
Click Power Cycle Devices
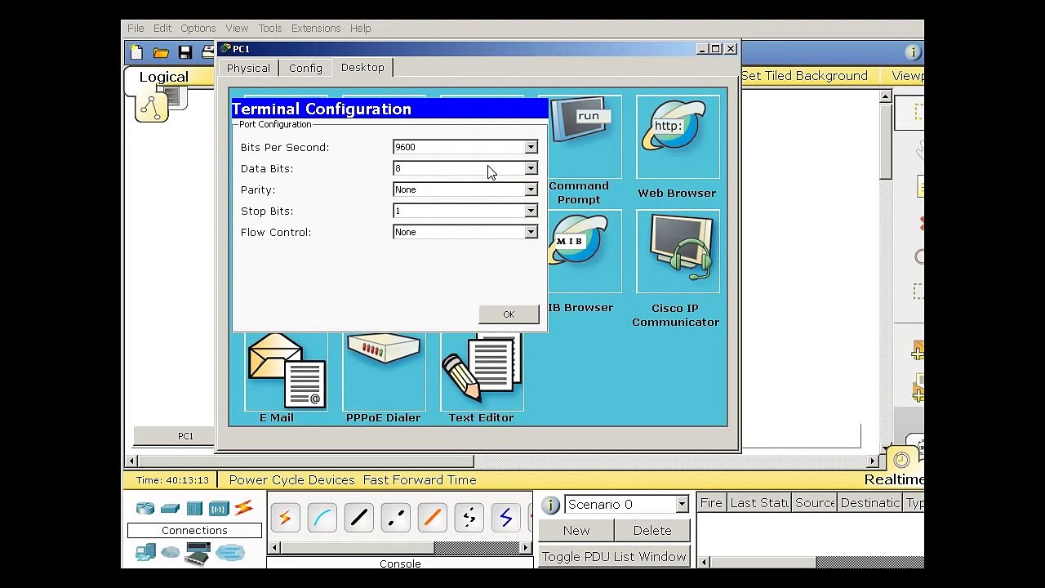pos(291,480)
